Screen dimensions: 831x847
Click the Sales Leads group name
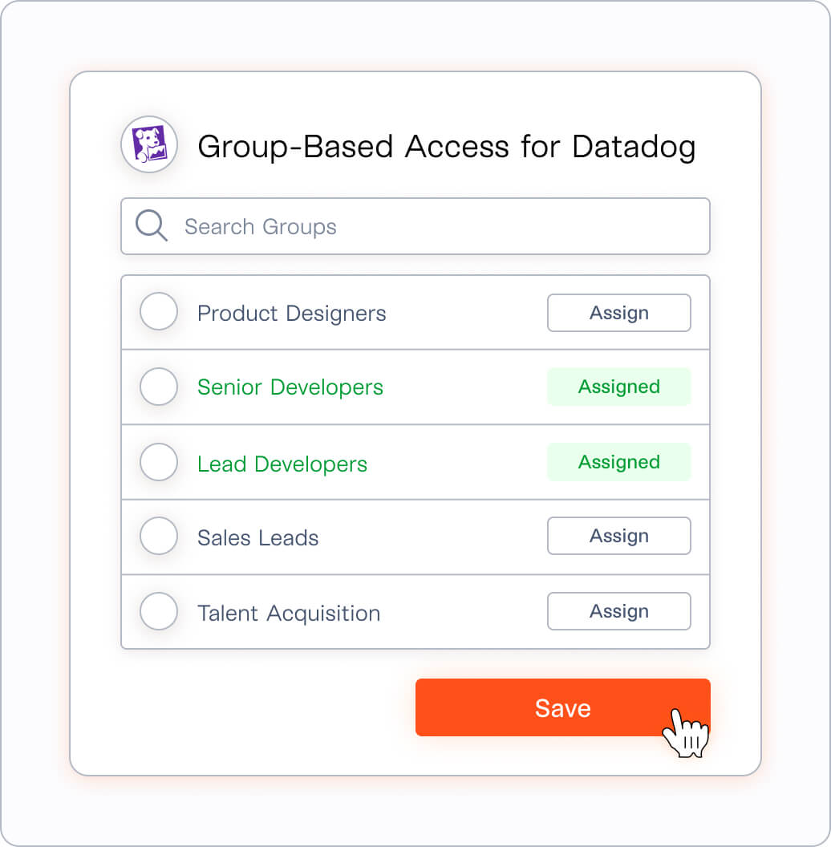click(x=257, y=537)
